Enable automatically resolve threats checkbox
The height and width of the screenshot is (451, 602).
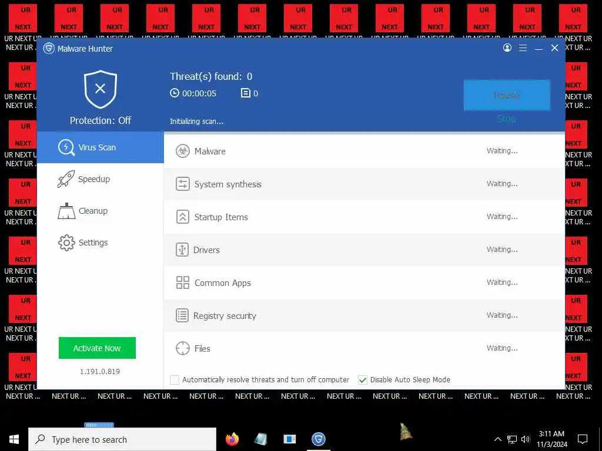pos(174,380)
